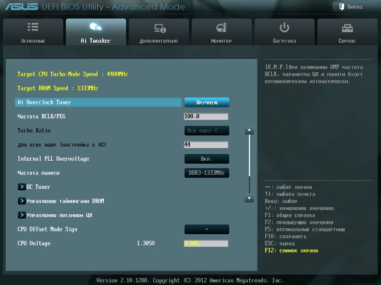Click the Сервис printer-like icon
Screen dimensions: 381x285
[x=347, y=28]
